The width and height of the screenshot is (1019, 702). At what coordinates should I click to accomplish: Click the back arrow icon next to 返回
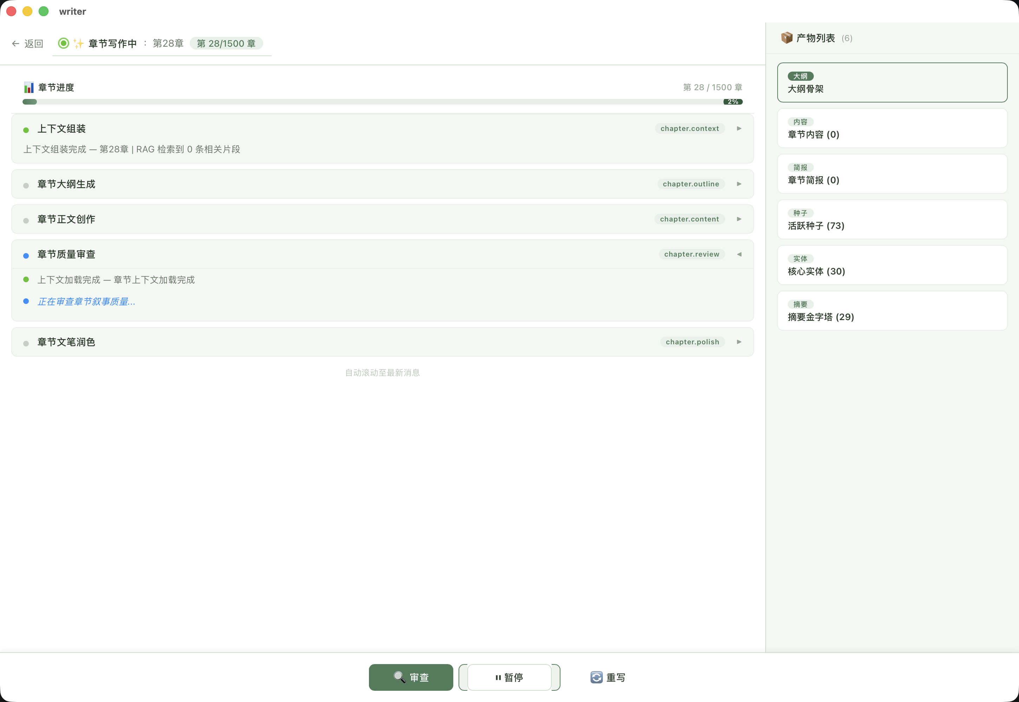pos(15,44)
